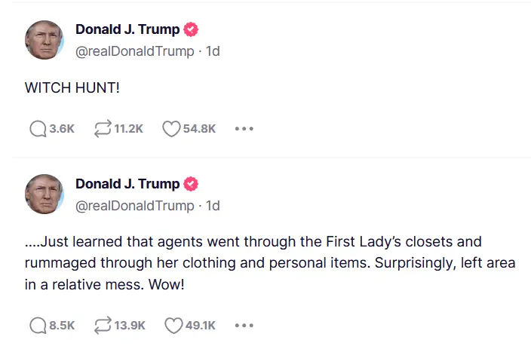
Task: Click the 1d timestamp on first post
Action: pos(213,51)
